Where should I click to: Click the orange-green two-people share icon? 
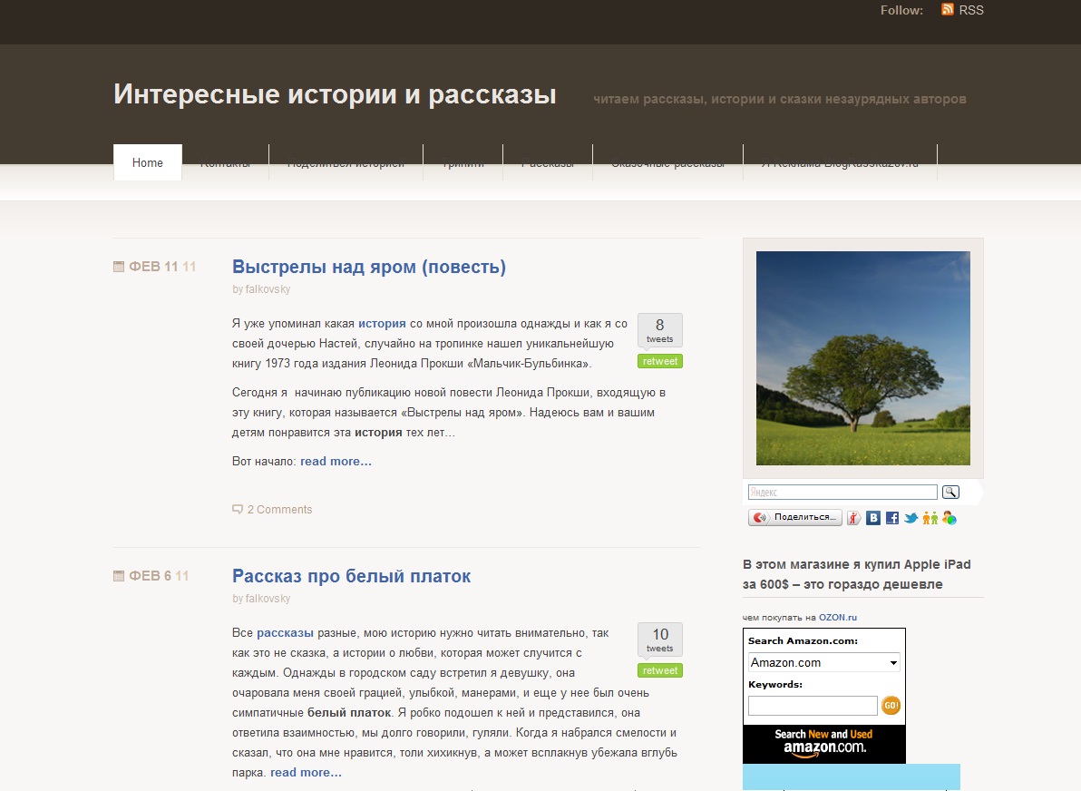[930, 518]
